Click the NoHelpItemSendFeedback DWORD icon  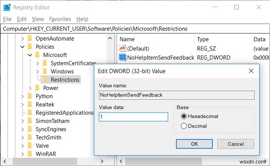122,57
